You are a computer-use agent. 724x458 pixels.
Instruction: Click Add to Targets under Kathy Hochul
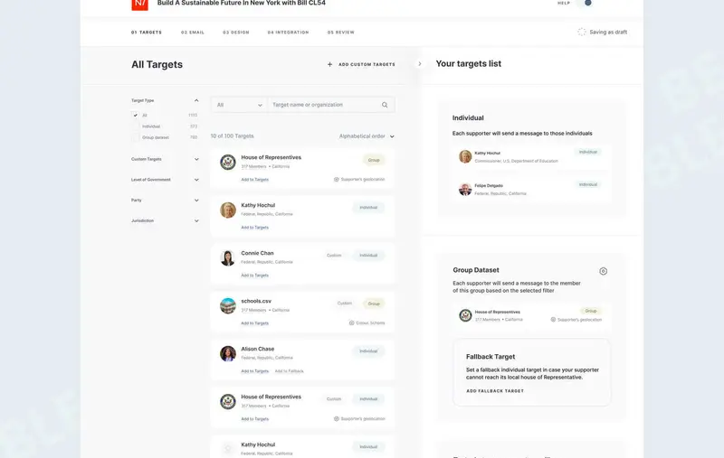tap(254, 228)
